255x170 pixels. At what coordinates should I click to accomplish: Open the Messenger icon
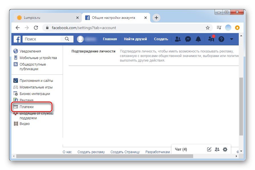pyautogui.click(x=188, y=39)
